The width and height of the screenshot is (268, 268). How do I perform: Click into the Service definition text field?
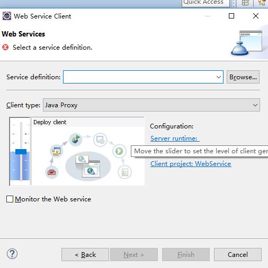pos(139,77)
